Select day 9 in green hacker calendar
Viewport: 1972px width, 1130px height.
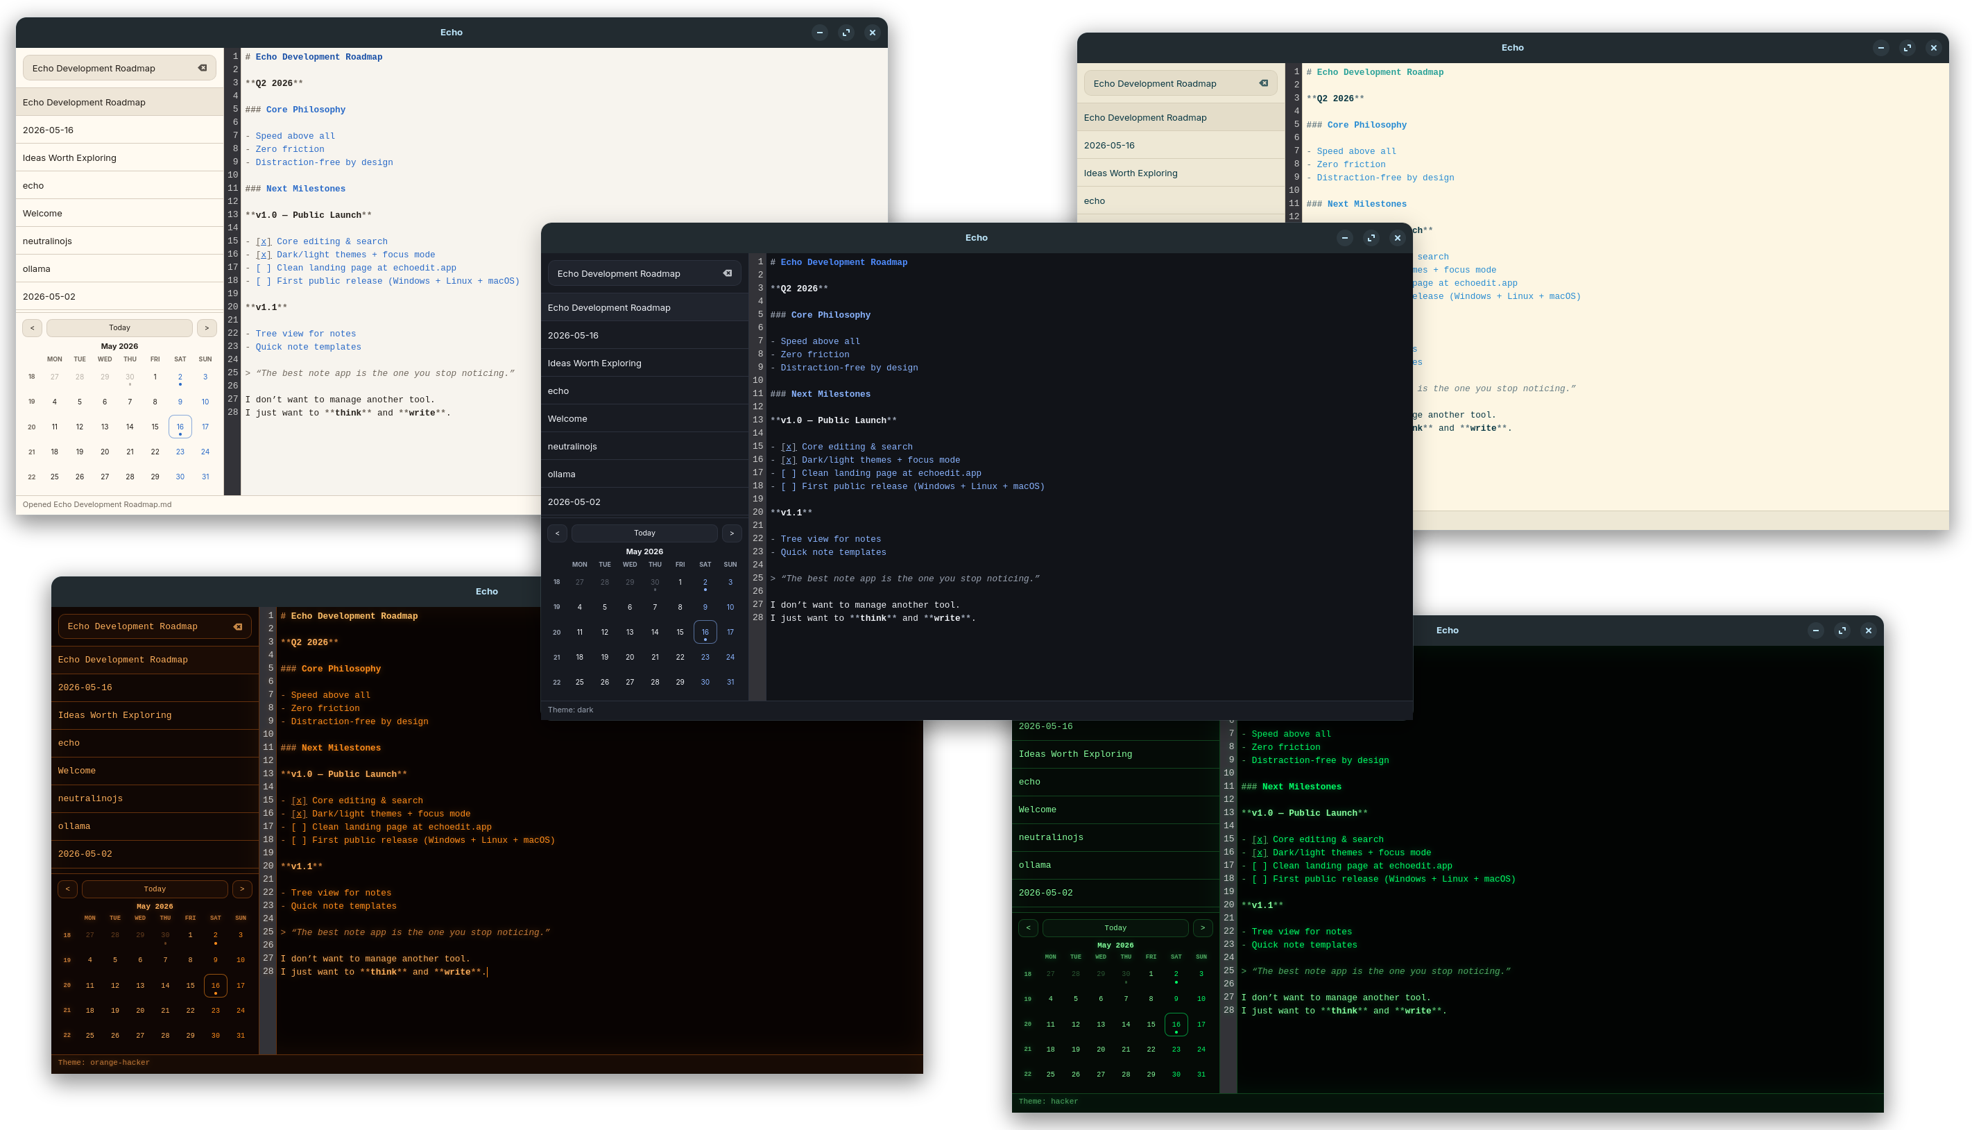point(1176,999)
